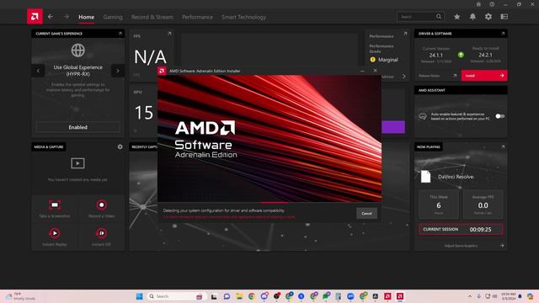Pop out the Driver & Software panel
This screenshot has height=303, width=539.
503,34
